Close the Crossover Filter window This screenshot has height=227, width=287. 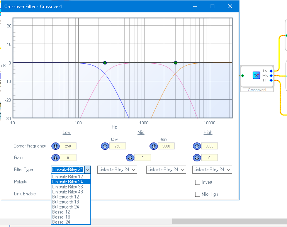(230, 7)
